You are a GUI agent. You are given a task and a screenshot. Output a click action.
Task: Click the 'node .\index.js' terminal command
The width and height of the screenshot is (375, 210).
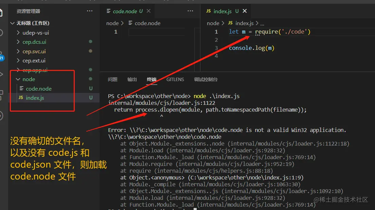[x=216, y=96]
